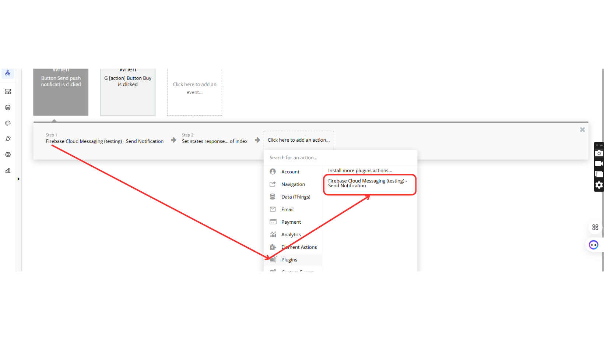Click the four-circles apps icon

coord(595,227)
